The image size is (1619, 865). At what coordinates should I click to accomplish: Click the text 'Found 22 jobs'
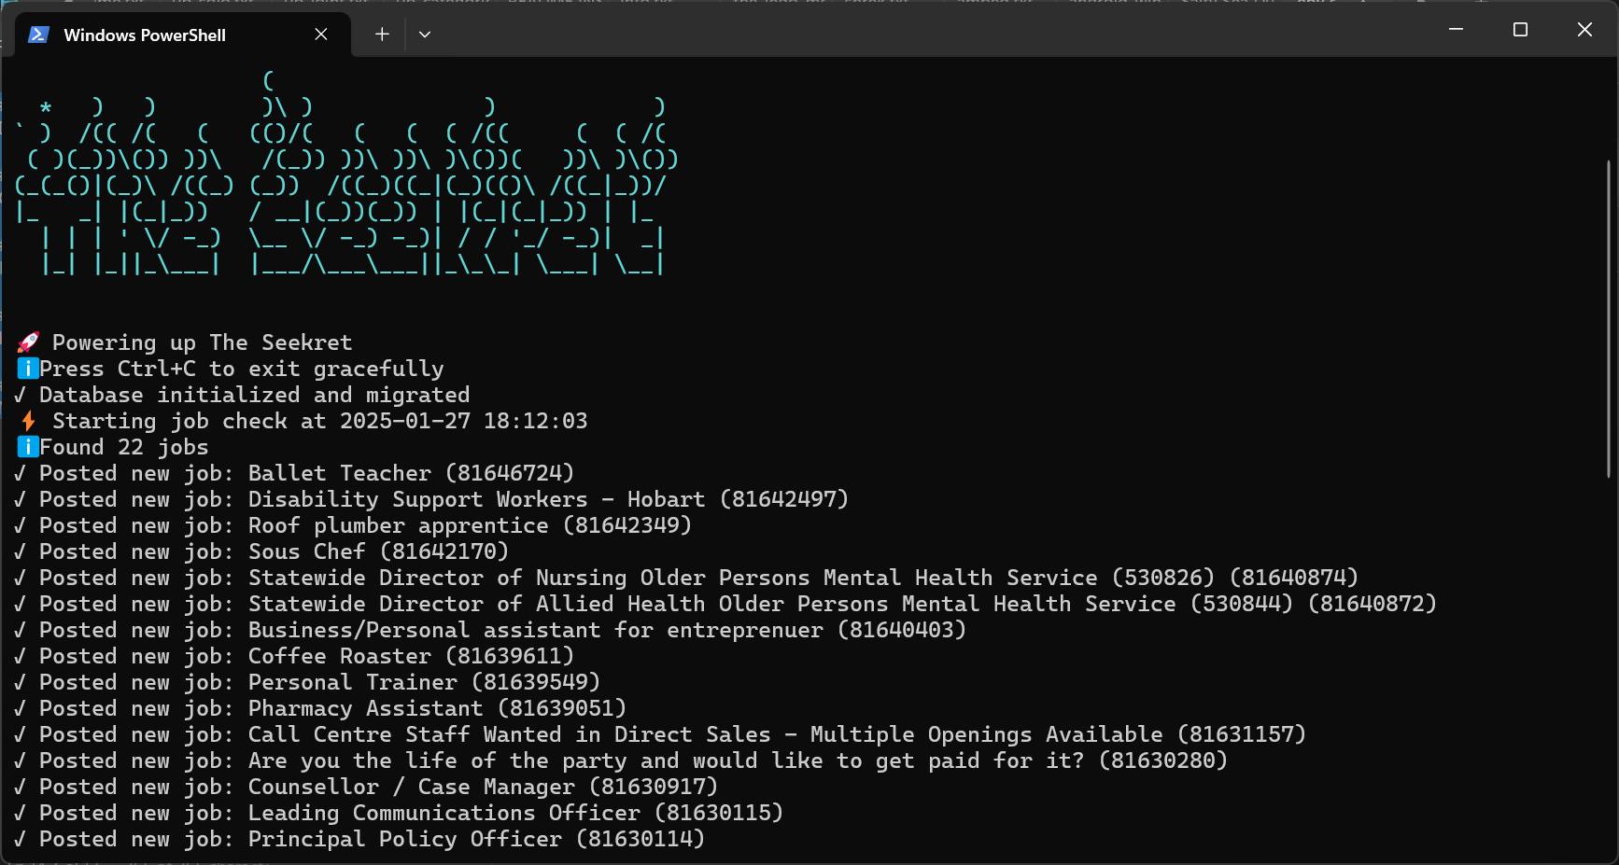(124, 447)
